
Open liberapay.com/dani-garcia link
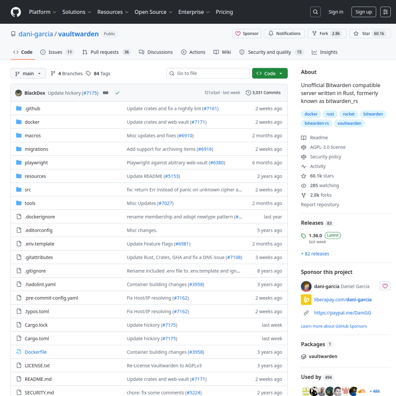[343, 299]
